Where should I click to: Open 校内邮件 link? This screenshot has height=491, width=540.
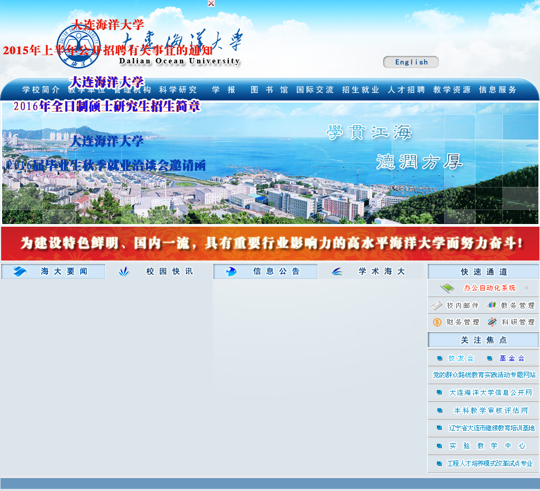pos(463,306)
